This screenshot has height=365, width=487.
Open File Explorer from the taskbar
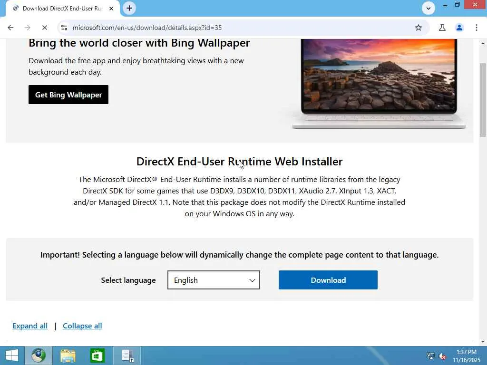(x=68, y=355)
